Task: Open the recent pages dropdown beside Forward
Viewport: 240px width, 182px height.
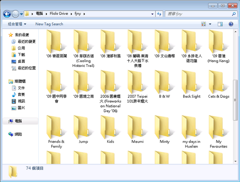Action: (x=22, y=14)
